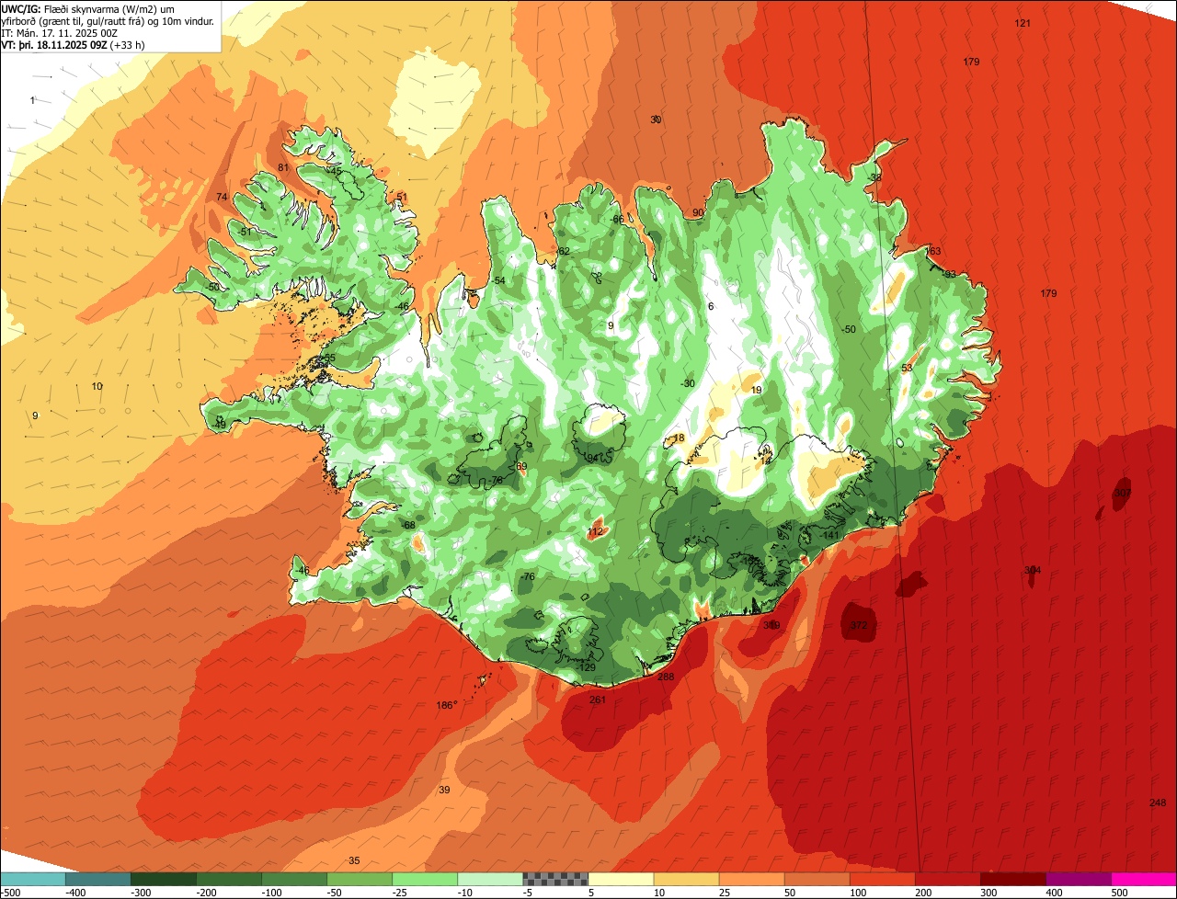Pick the pale yellow legend swatch at 5
Viewport: 1177px width, 899px height.
point(621,879)
